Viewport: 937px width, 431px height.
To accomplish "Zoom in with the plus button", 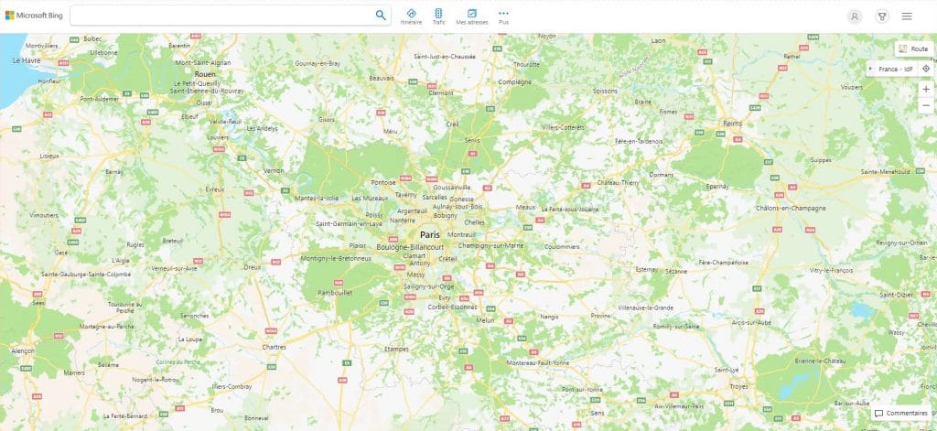I will [x=926, y=89].
